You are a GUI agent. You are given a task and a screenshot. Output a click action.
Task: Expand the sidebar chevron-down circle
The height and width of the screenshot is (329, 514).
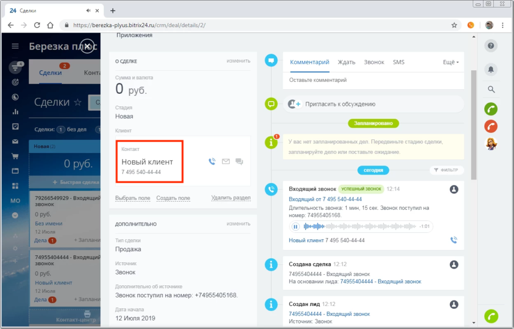(x=15, y=215)
